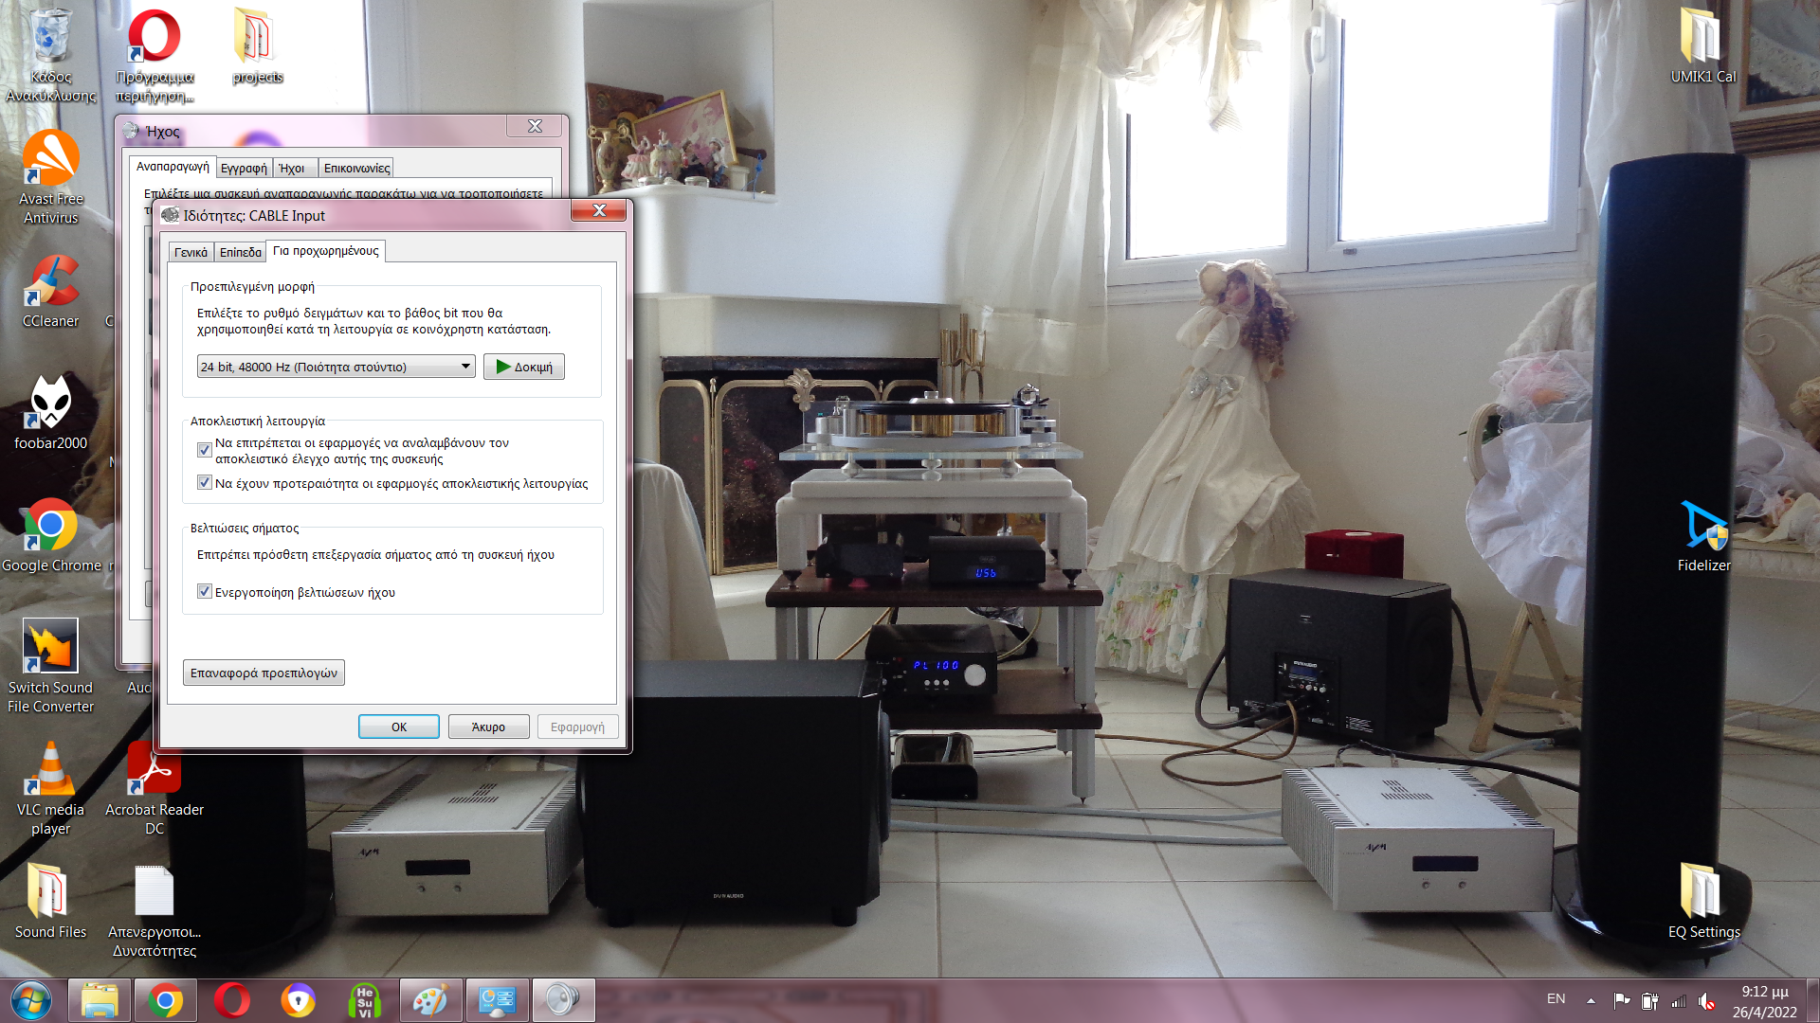The image size is (1820, 1023).
Task: Switch to Γενικά tab
Action: [x=191, y=252]
